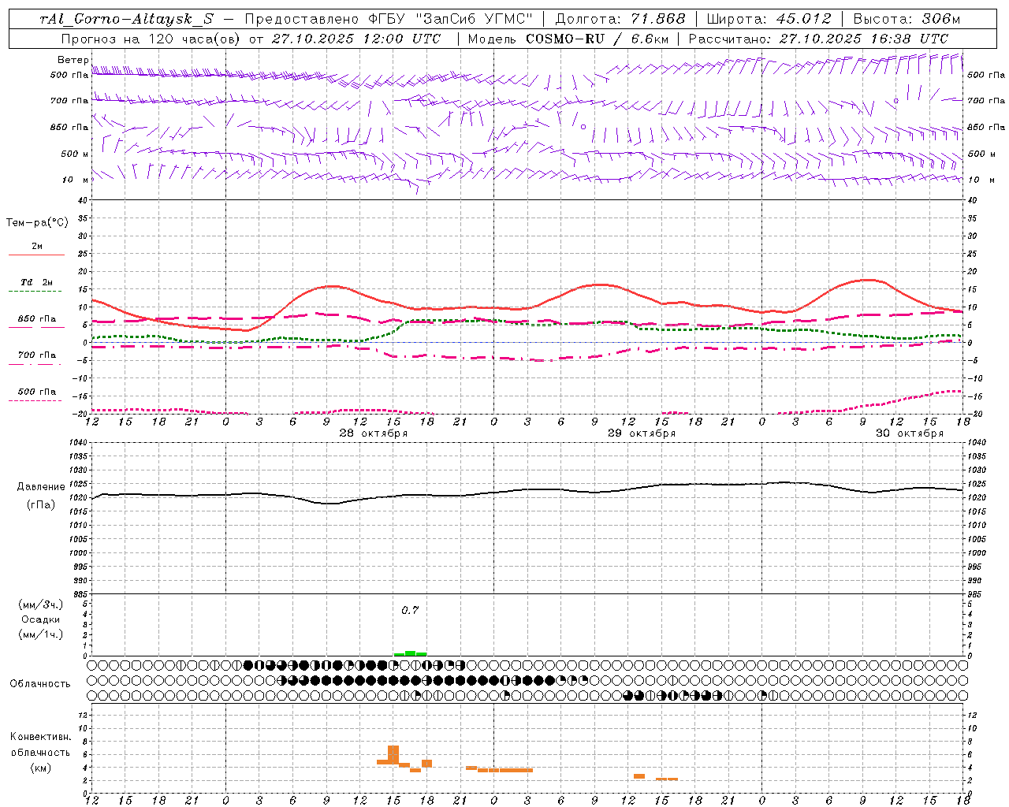1009x807 pixels.
Task: Click the 0.7 precipitation amount value
Action: click(x=410, y=611)
